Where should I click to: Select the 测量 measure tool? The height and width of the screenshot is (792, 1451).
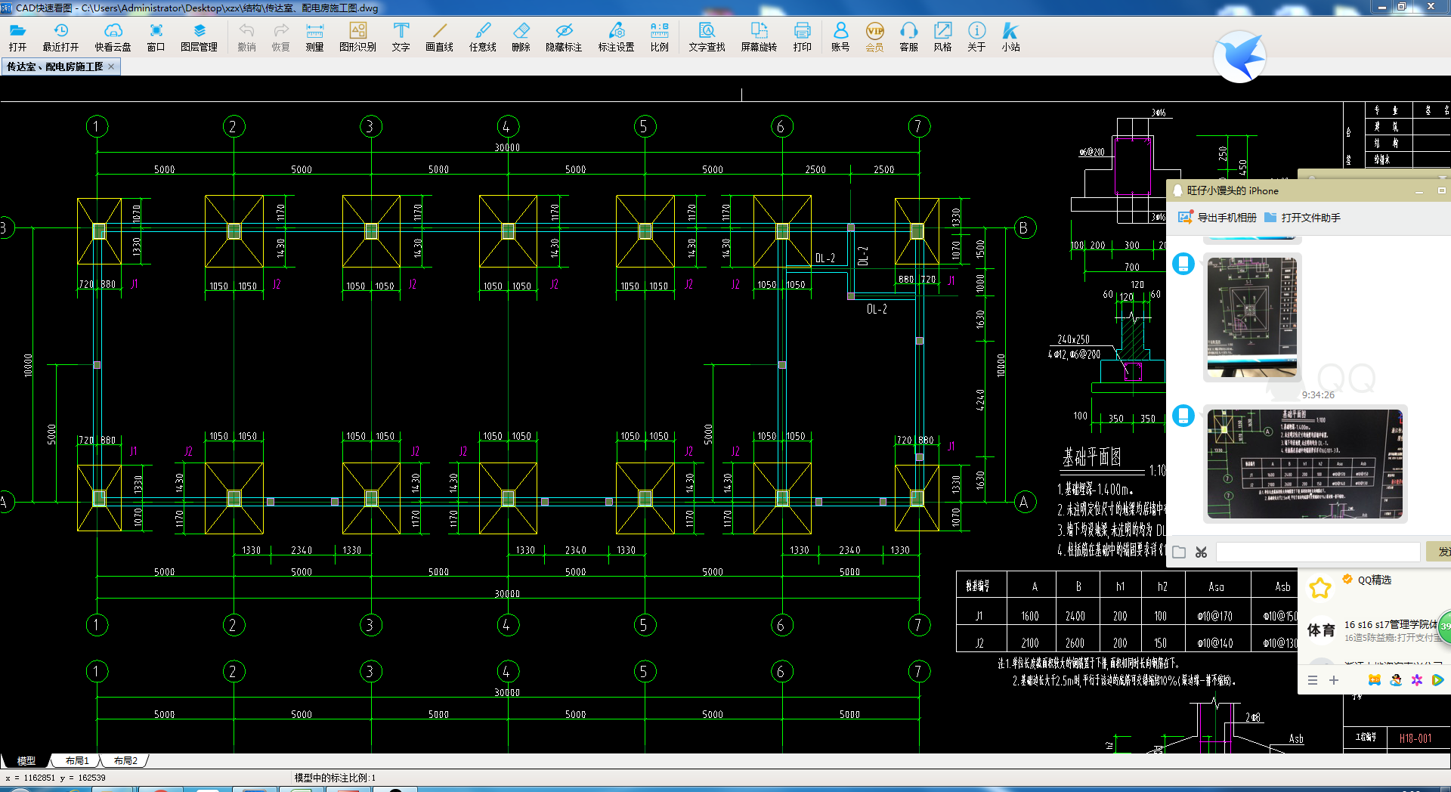click(314, 36)
